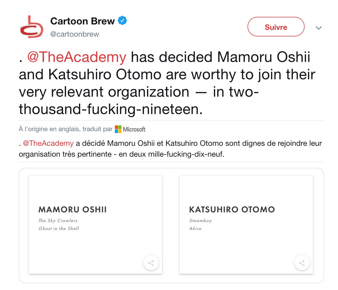The width and height of the screenshot is (338, 290).
Task: Select the MAMORU OSHII heading
Action: (73, 210)
